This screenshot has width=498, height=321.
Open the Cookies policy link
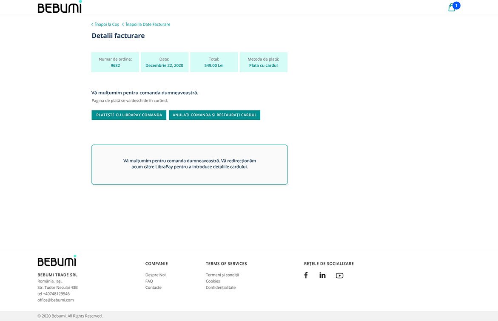click(213, 281)
